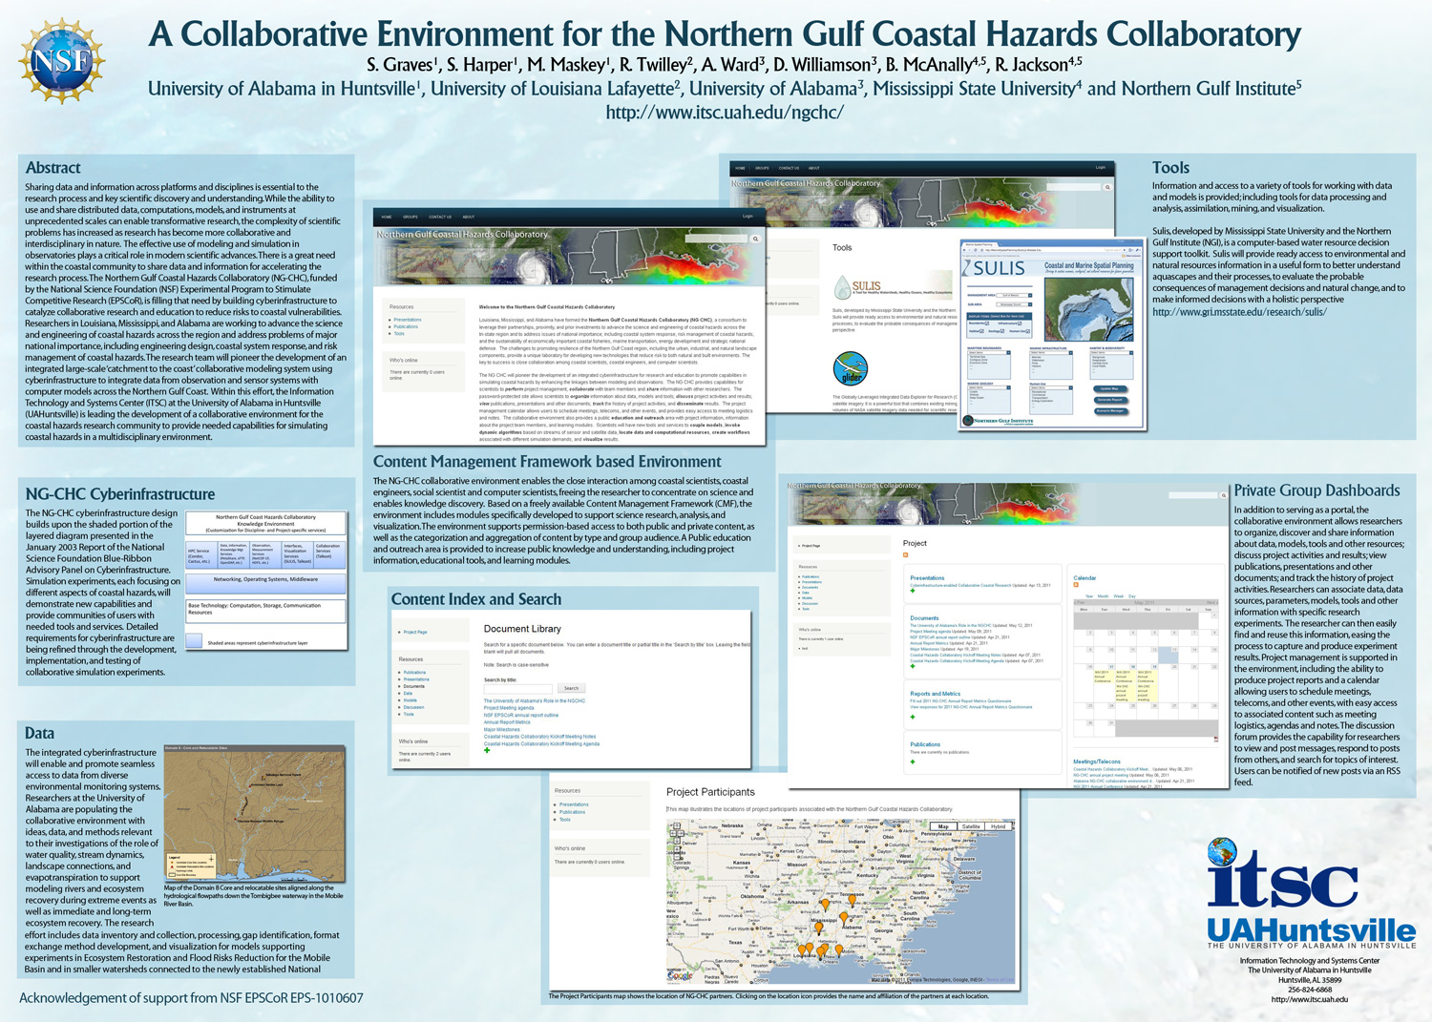Click the orange pin in central Mississippi
The height and width of the screenshot is (1022, 1432).
point(818,928)
